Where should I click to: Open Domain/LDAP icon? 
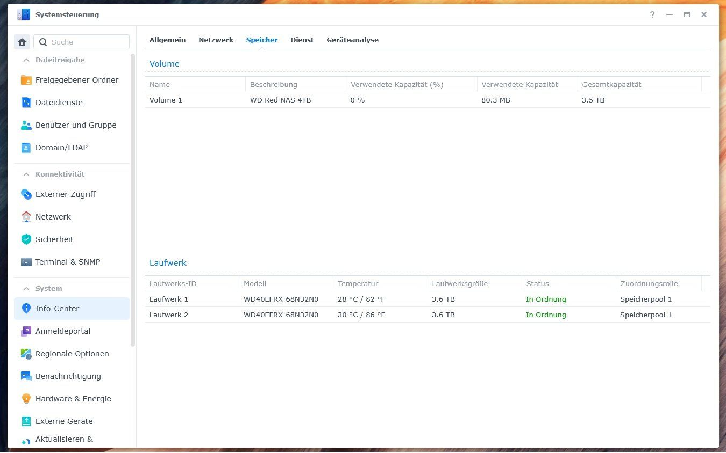tap(26, 148)
